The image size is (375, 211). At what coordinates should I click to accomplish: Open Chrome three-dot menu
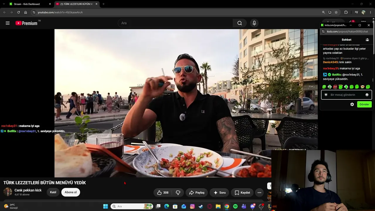click(371, 12)
